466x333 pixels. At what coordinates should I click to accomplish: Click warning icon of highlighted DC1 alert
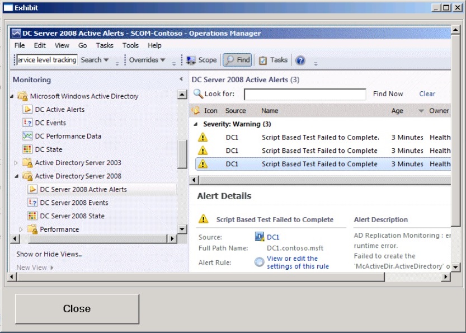pyautogui.click(x=203, y=164)
